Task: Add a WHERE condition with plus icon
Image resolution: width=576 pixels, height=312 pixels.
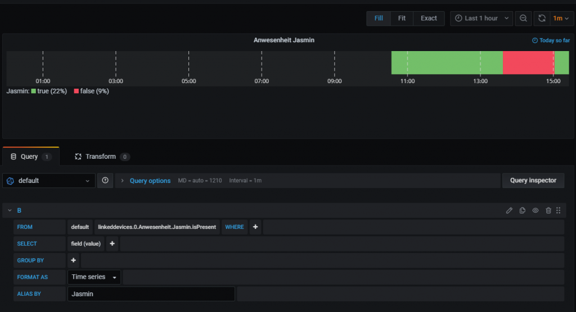Action: click(x=255, y=227)
